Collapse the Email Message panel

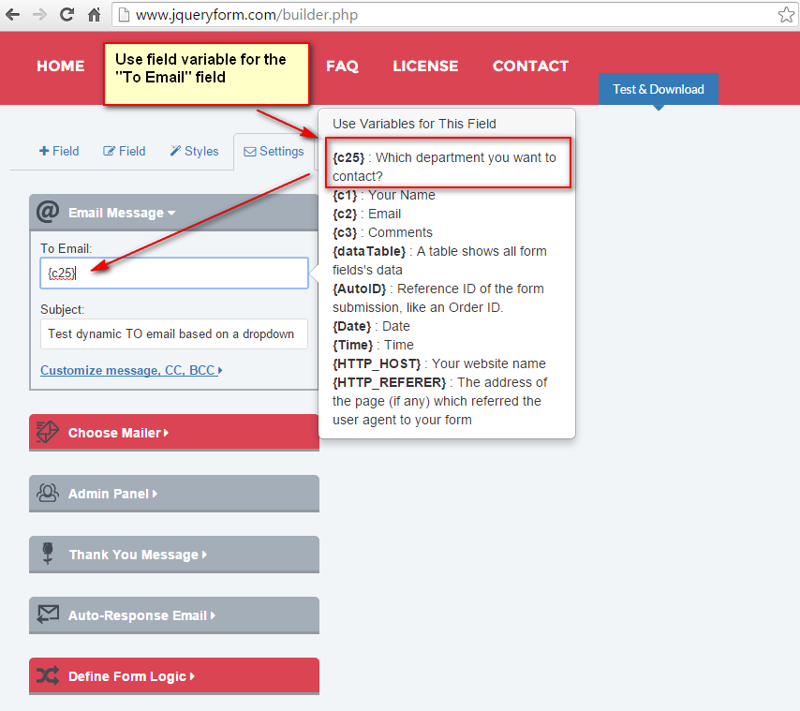pyautogui.click(x=122, y=213)
